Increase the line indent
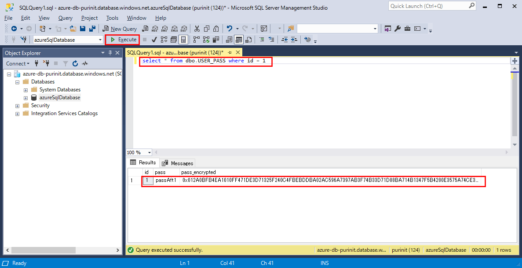Viewport: 522px width, 268px height. tap(294, 40)
